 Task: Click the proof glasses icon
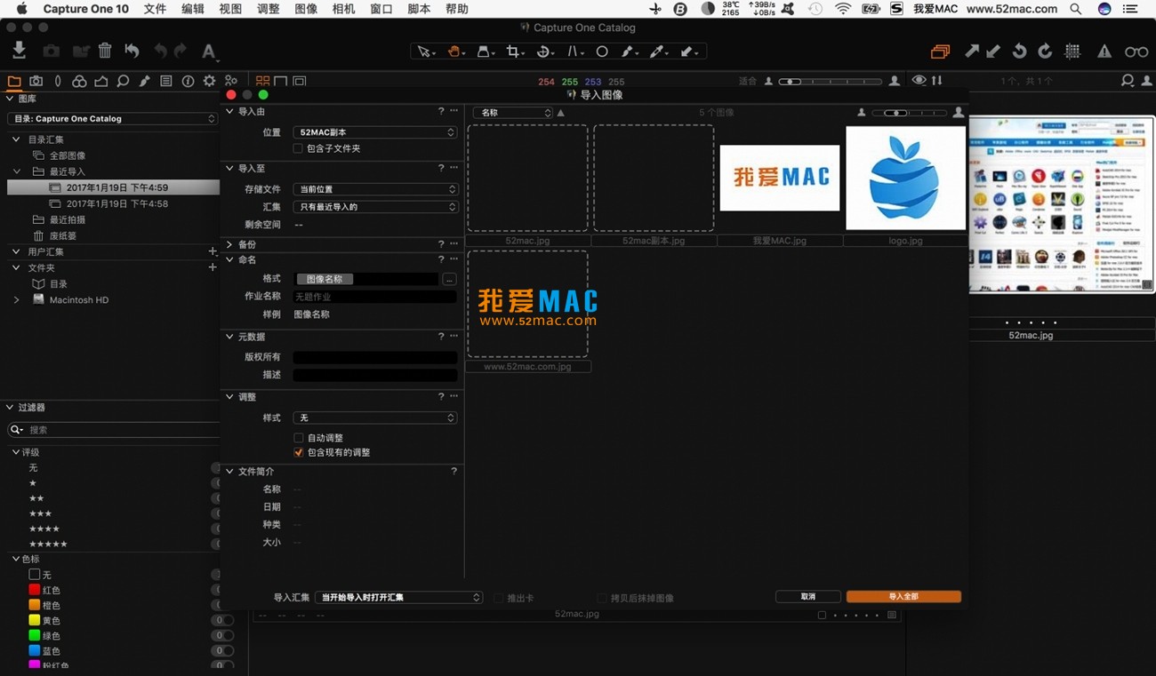(1136, 52)
